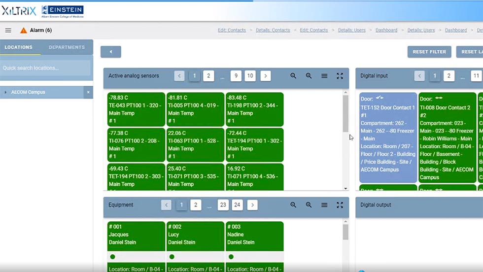Open list menu in Active analog sensors

tap(324, 76)
